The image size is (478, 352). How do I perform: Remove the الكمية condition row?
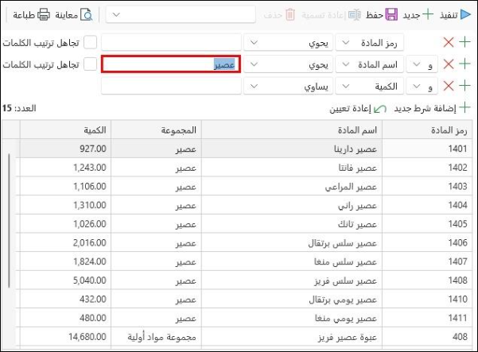tap(449, 86)
